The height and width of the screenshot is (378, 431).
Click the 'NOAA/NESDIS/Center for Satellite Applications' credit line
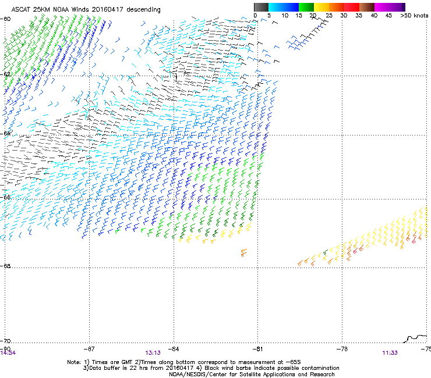point(252,375)
